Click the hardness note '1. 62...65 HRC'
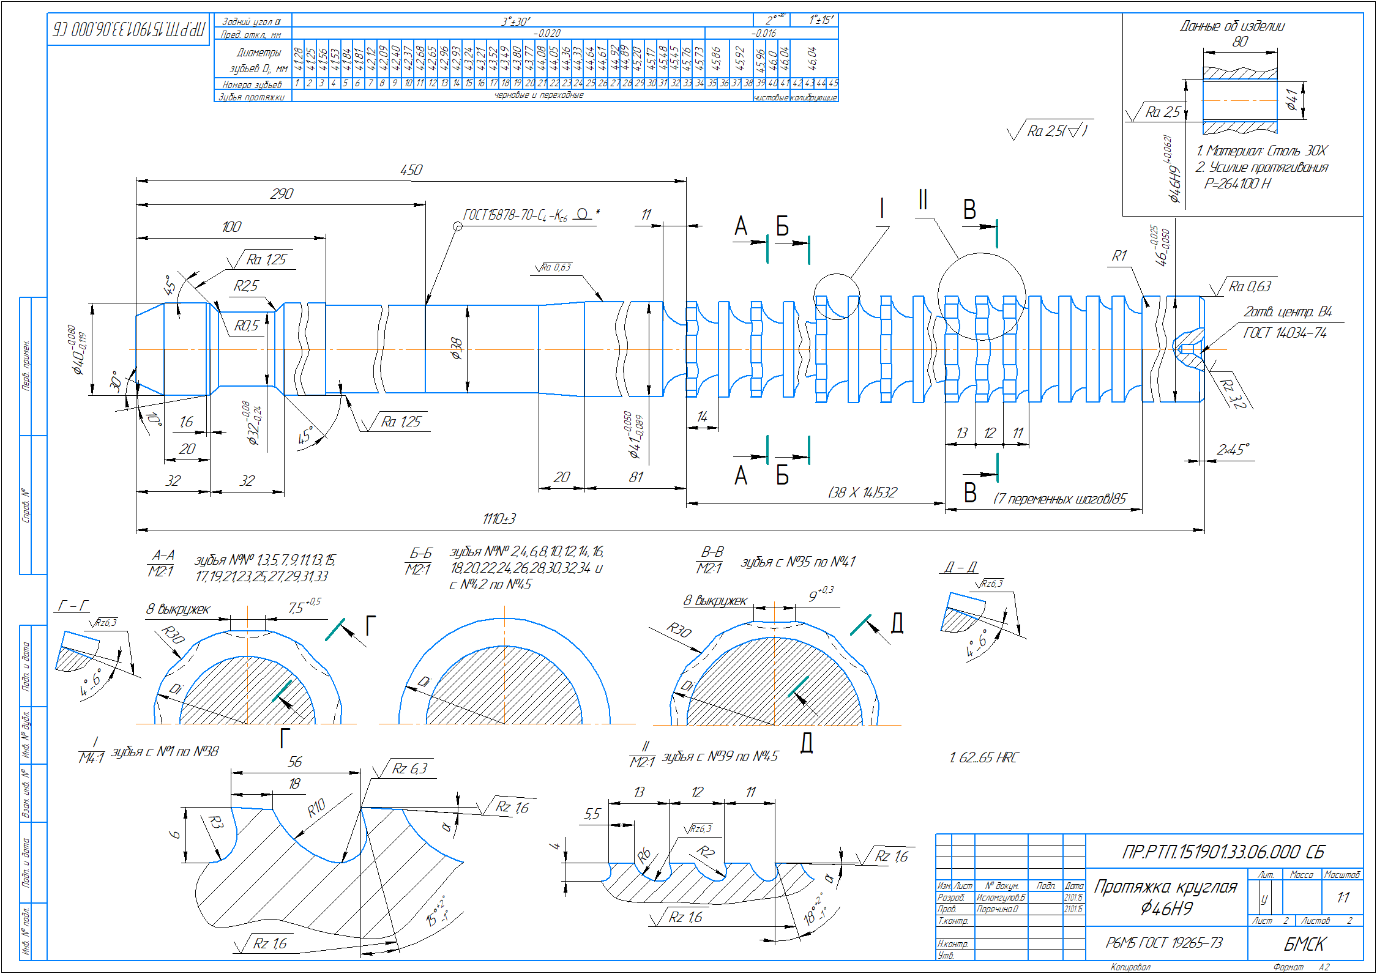Image resolution: width=1377 pixels, height=974 pixels. tap(983, 757)
